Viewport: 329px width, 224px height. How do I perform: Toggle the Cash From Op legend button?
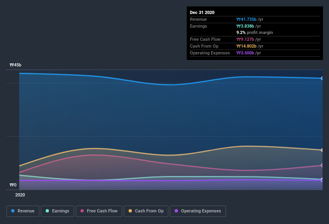[x=146, y=211]
